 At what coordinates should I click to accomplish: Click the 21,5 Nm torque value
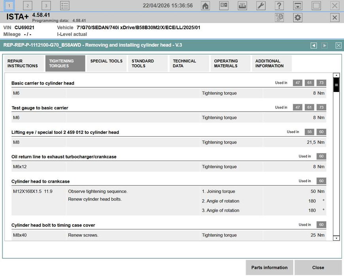pyautogui.click(x=316, y=143)
